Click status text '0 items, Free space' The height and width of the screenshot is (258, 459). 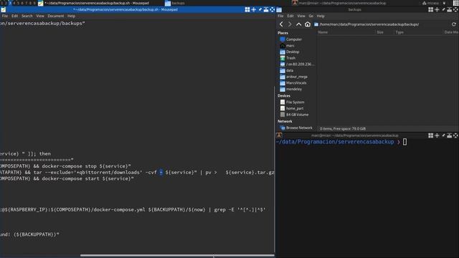pyautogui.click(x=343, y=128)
